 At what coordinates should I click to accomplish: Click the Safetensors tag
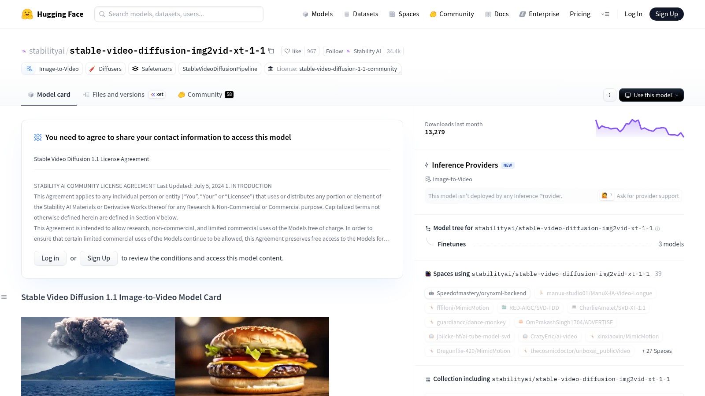pyautogui.click(x=152, y=69)
